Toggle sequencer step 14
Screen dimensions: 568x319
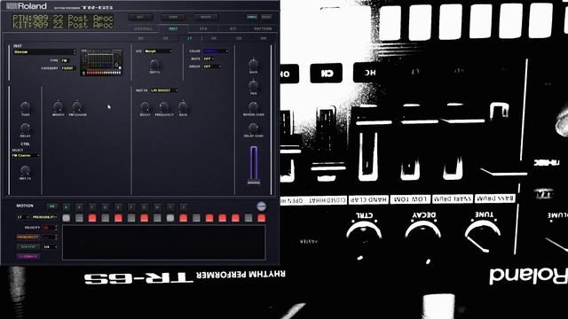pos(235,218)
